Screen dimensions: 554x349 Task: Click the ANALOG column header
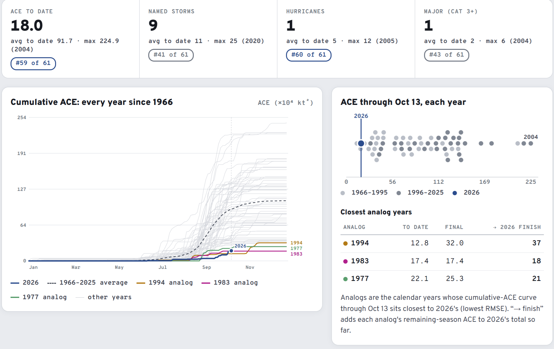click(x=354, y=227)
